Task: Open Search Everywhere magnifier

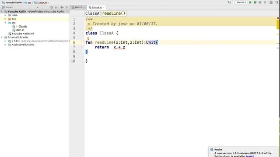Action: click(277, 2)
